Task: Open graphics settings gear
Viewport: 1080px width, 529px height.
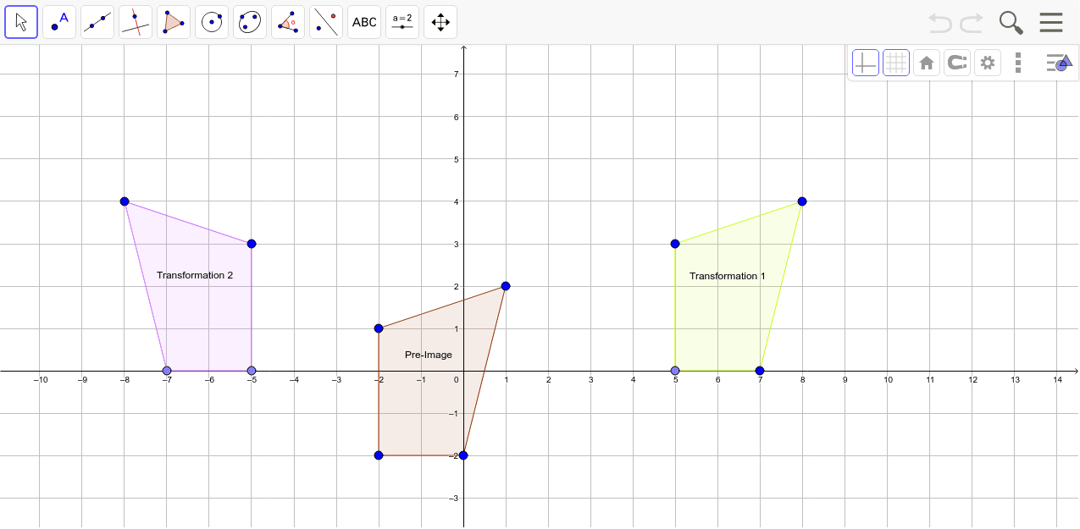Action: tap(988, 63)
